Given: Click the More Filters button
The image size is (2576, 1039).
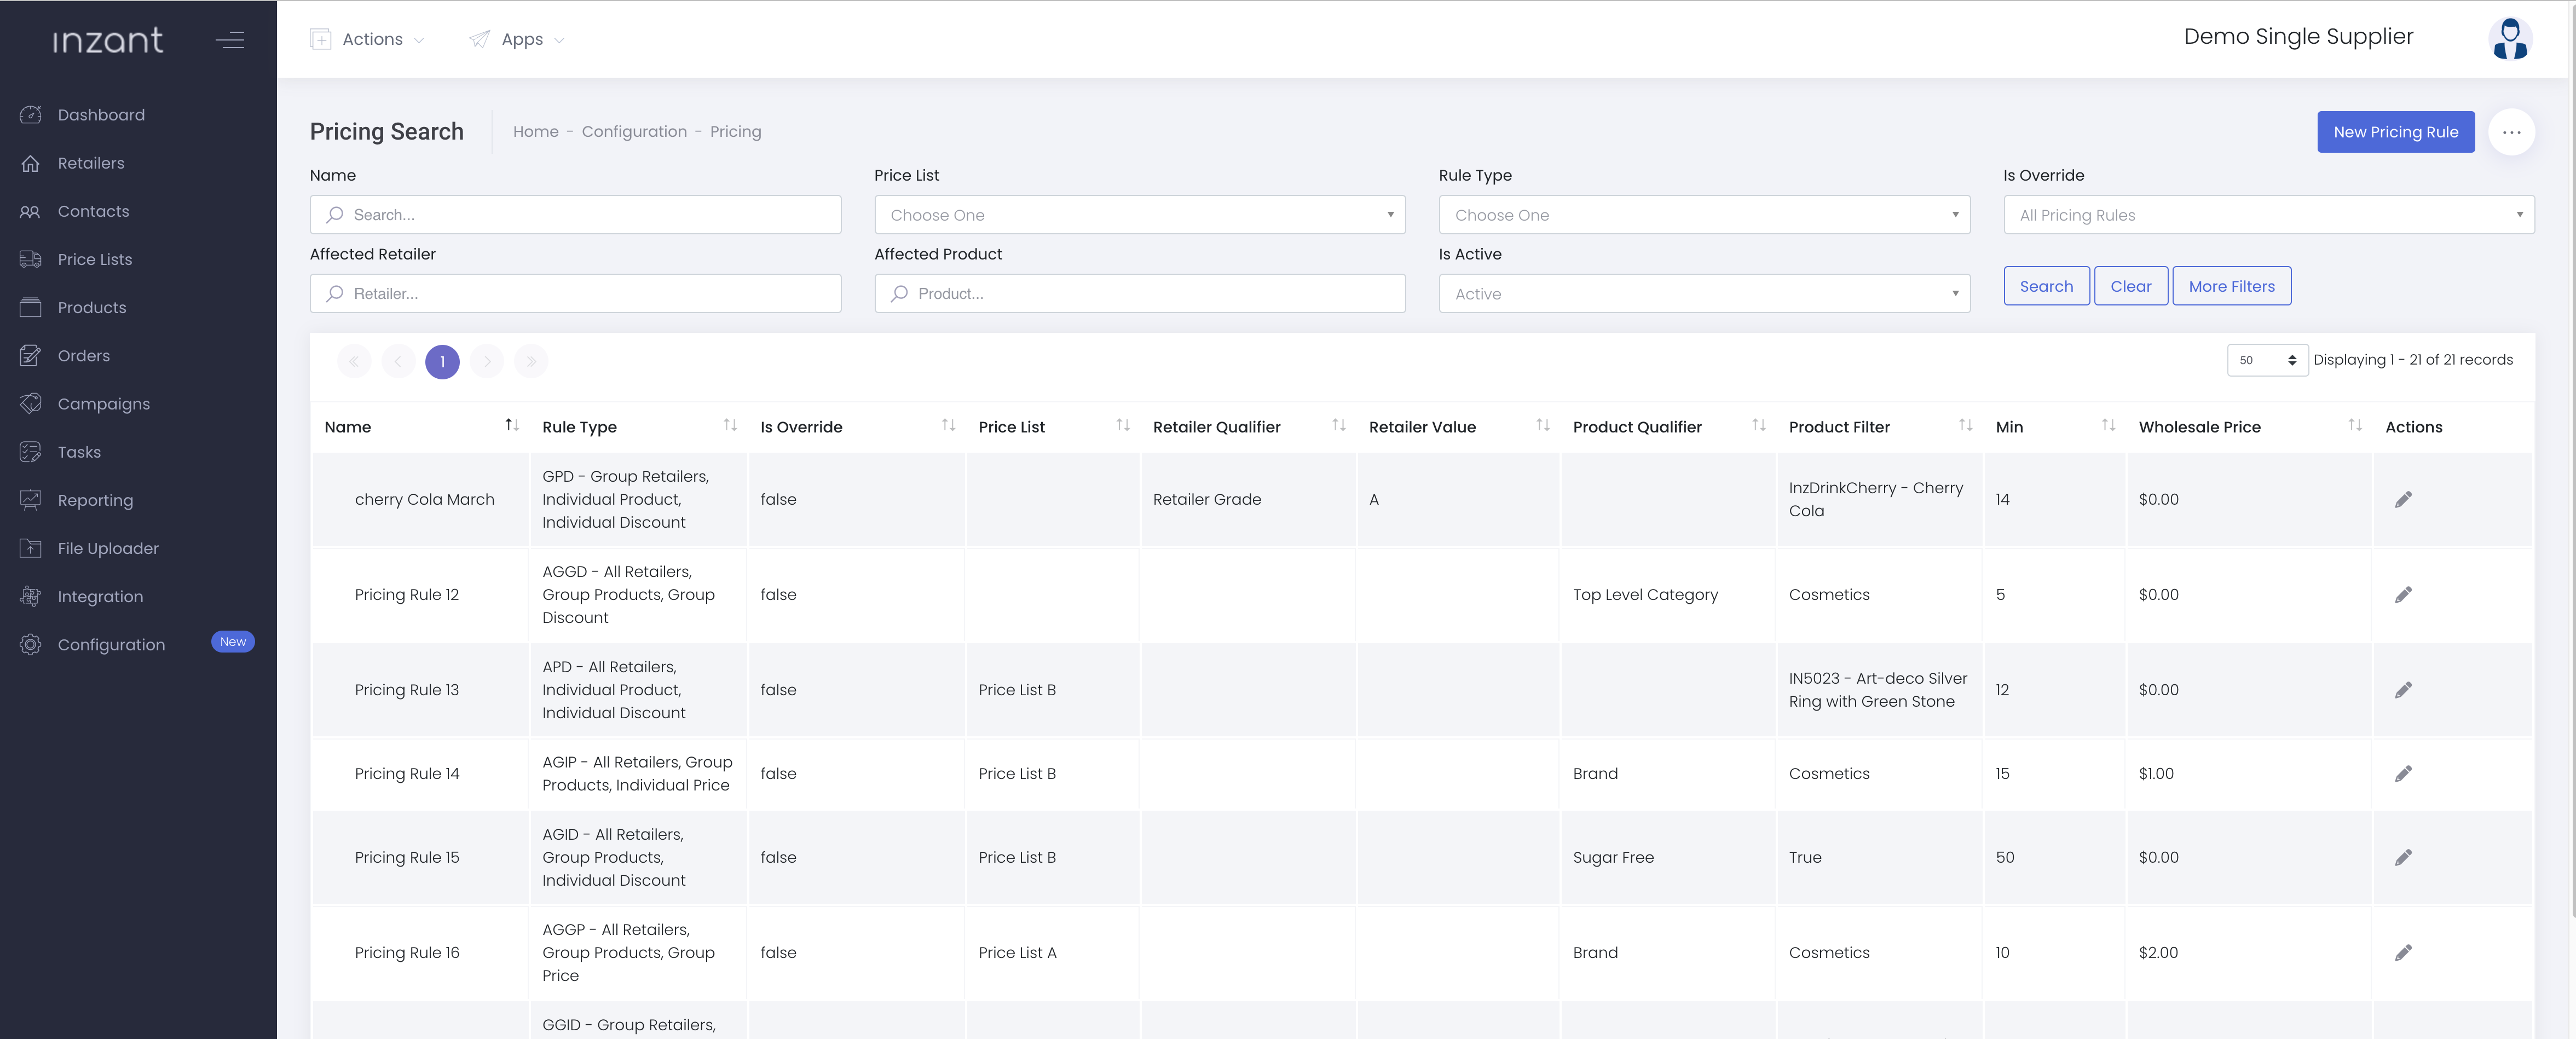Looking at the screenshot, I should pos(2231,286).
